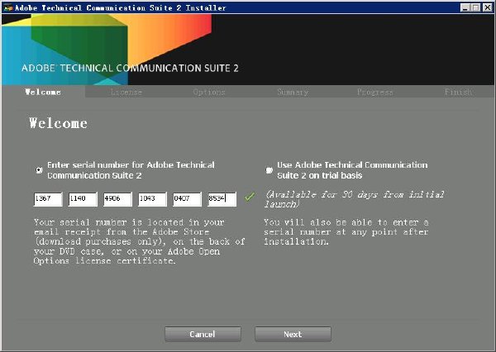Proceed with the Next button
The image size is (496, 352).
[x=293, y=335]
